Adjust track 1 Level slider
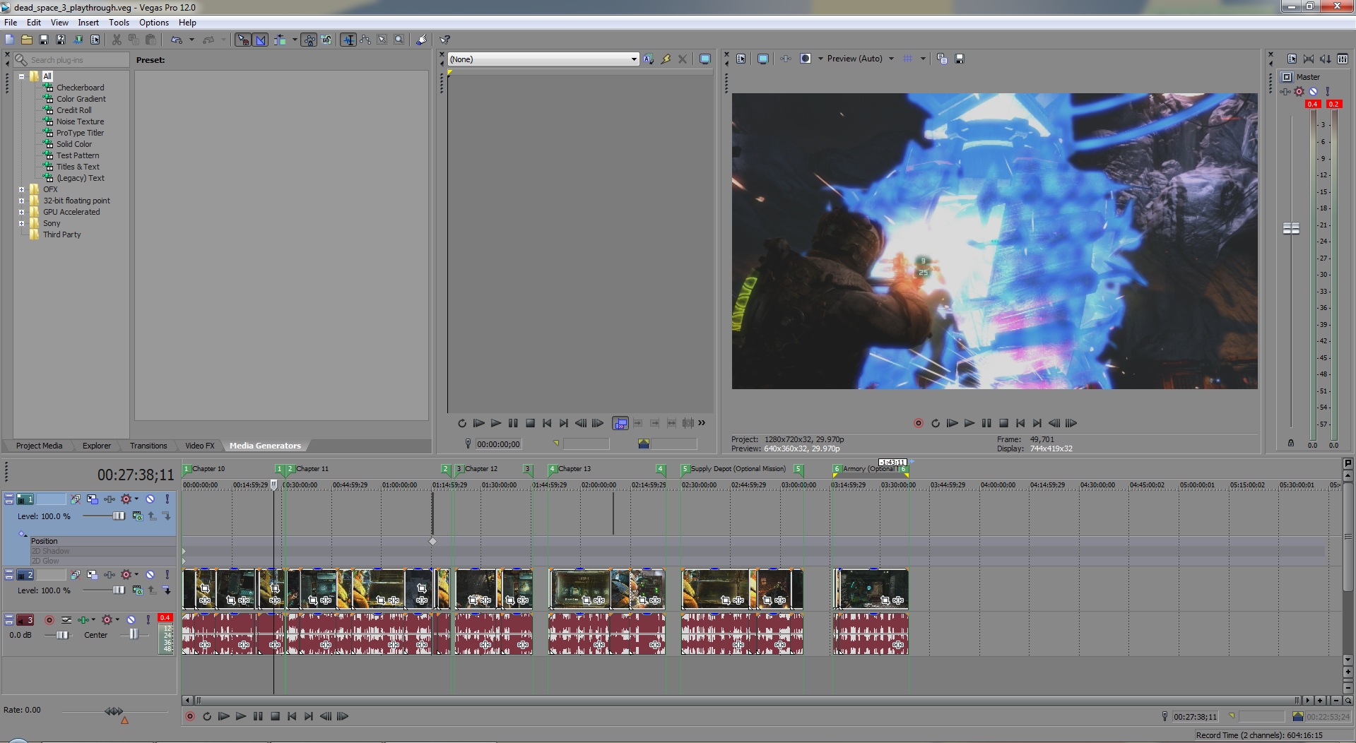1356x743 pixels. (x=119, y=516)
